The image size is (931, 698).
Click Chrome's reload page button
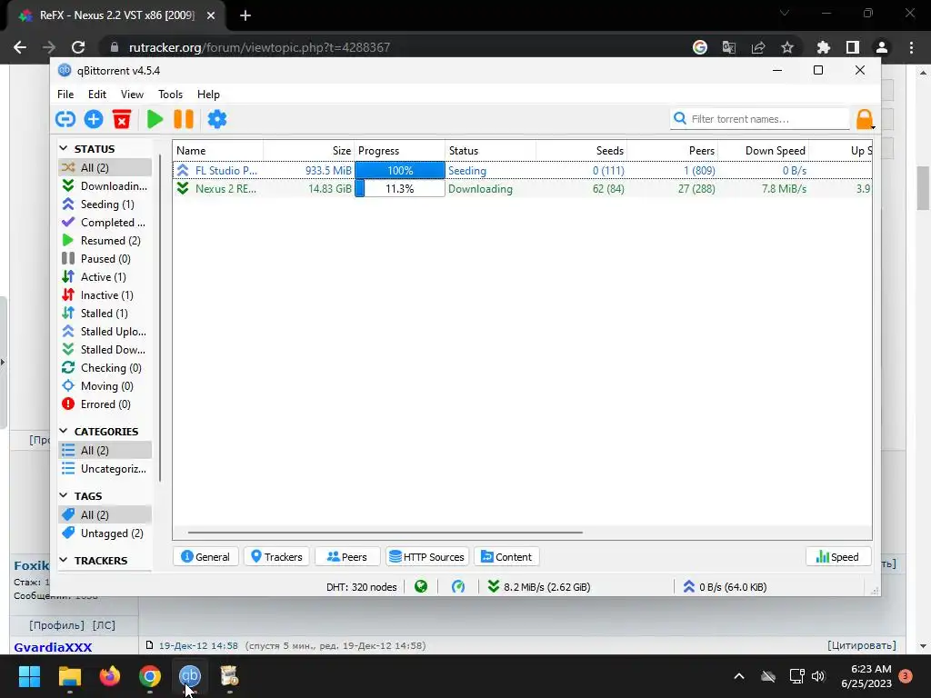coord(78,47)
